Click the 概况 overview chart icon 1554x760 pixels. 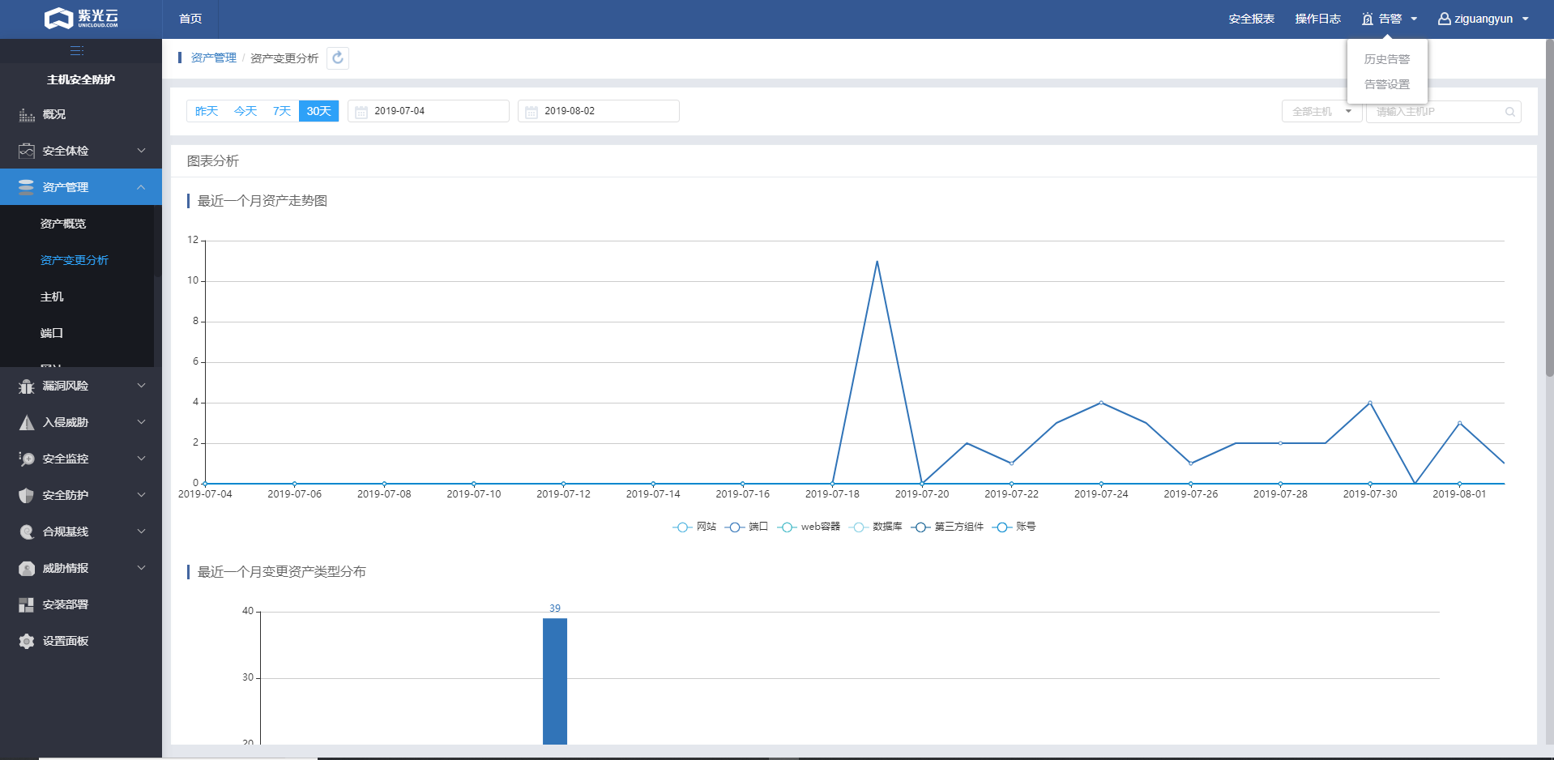tap(27, 114)
